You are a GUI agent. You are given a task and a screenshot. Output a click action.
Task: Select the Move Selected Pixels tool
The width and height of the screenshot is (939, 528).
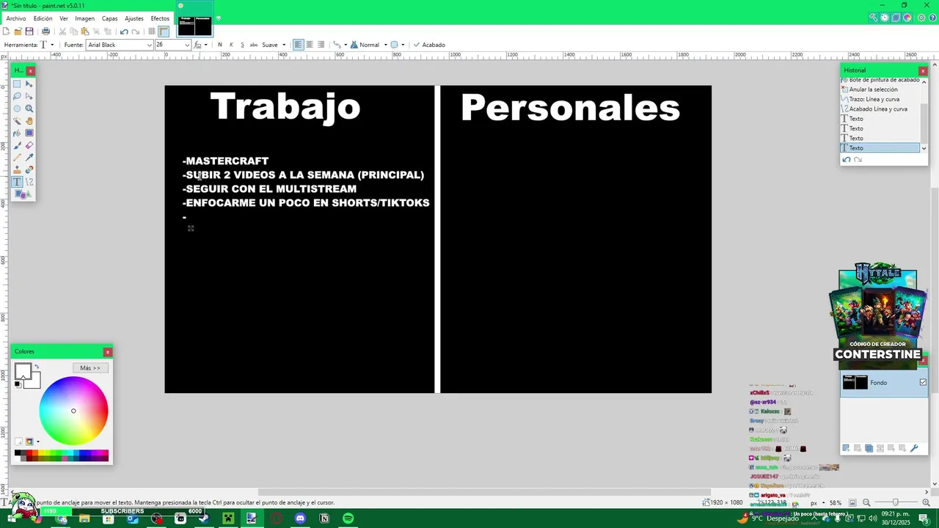[29, 84]
